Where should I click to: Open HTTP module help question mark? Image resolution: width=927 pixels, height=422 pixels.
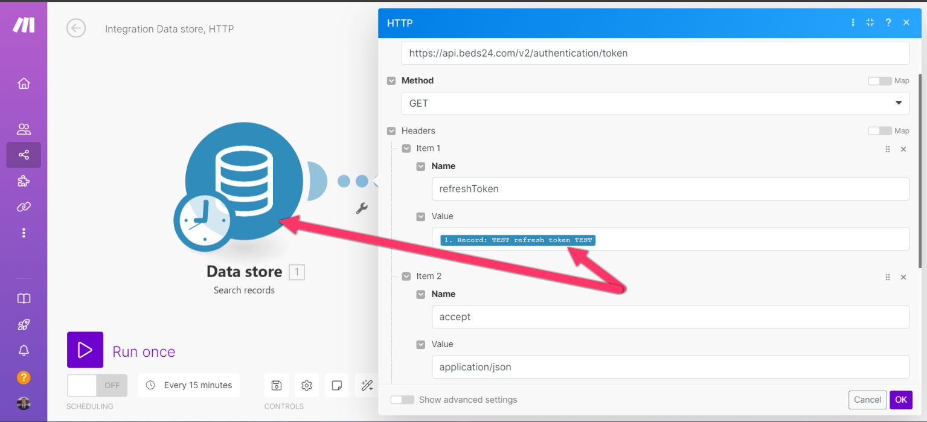coord(888,22)
